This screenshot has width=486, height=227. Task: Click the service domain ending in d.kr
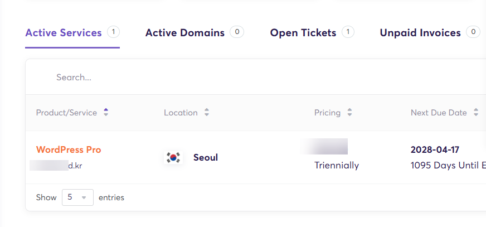coord(56,166)
